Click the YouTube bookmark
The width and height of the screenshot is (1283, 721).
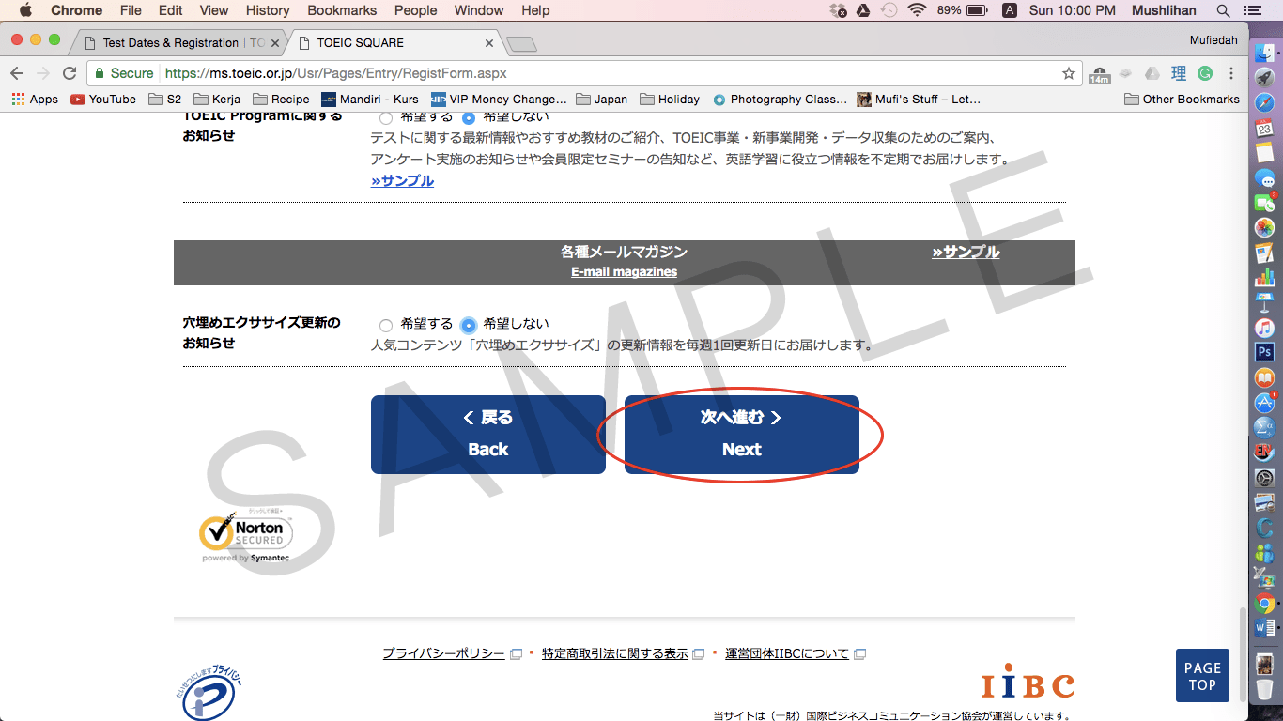(103, 99)
